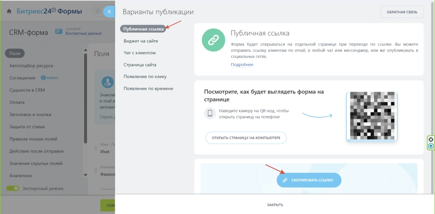Open Автоподбор ресурса settings
Screen dimensions: 435x214
pyautogui.click(x=31, y=66)
